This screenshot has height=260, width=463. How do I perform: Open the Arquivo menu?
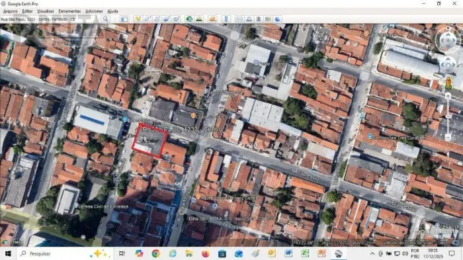pyautogui.click(x=11, y=11)
